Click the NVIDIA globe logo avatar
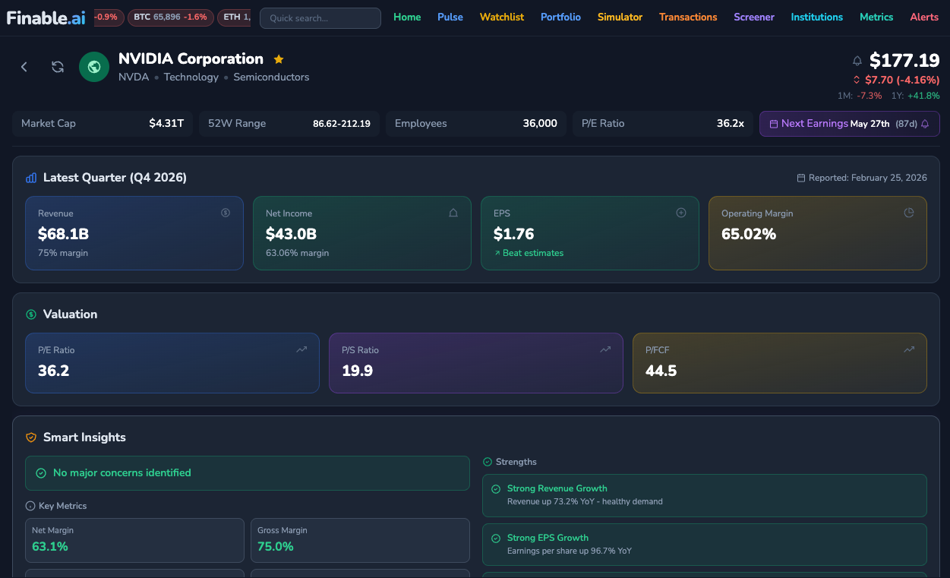 93,67
